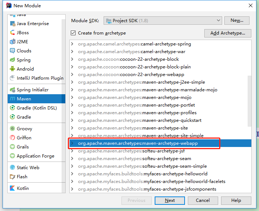Click the Static Web globe icon
Screen dimensions: 259x211
coord(12,167)
